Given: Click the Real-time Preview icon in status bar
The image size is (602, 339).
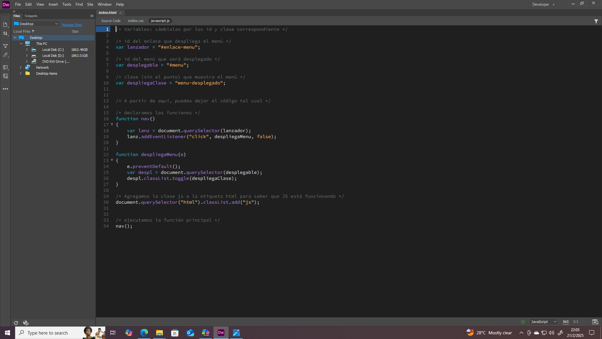Looking at the screenshot, I should (x=595, y=322).
